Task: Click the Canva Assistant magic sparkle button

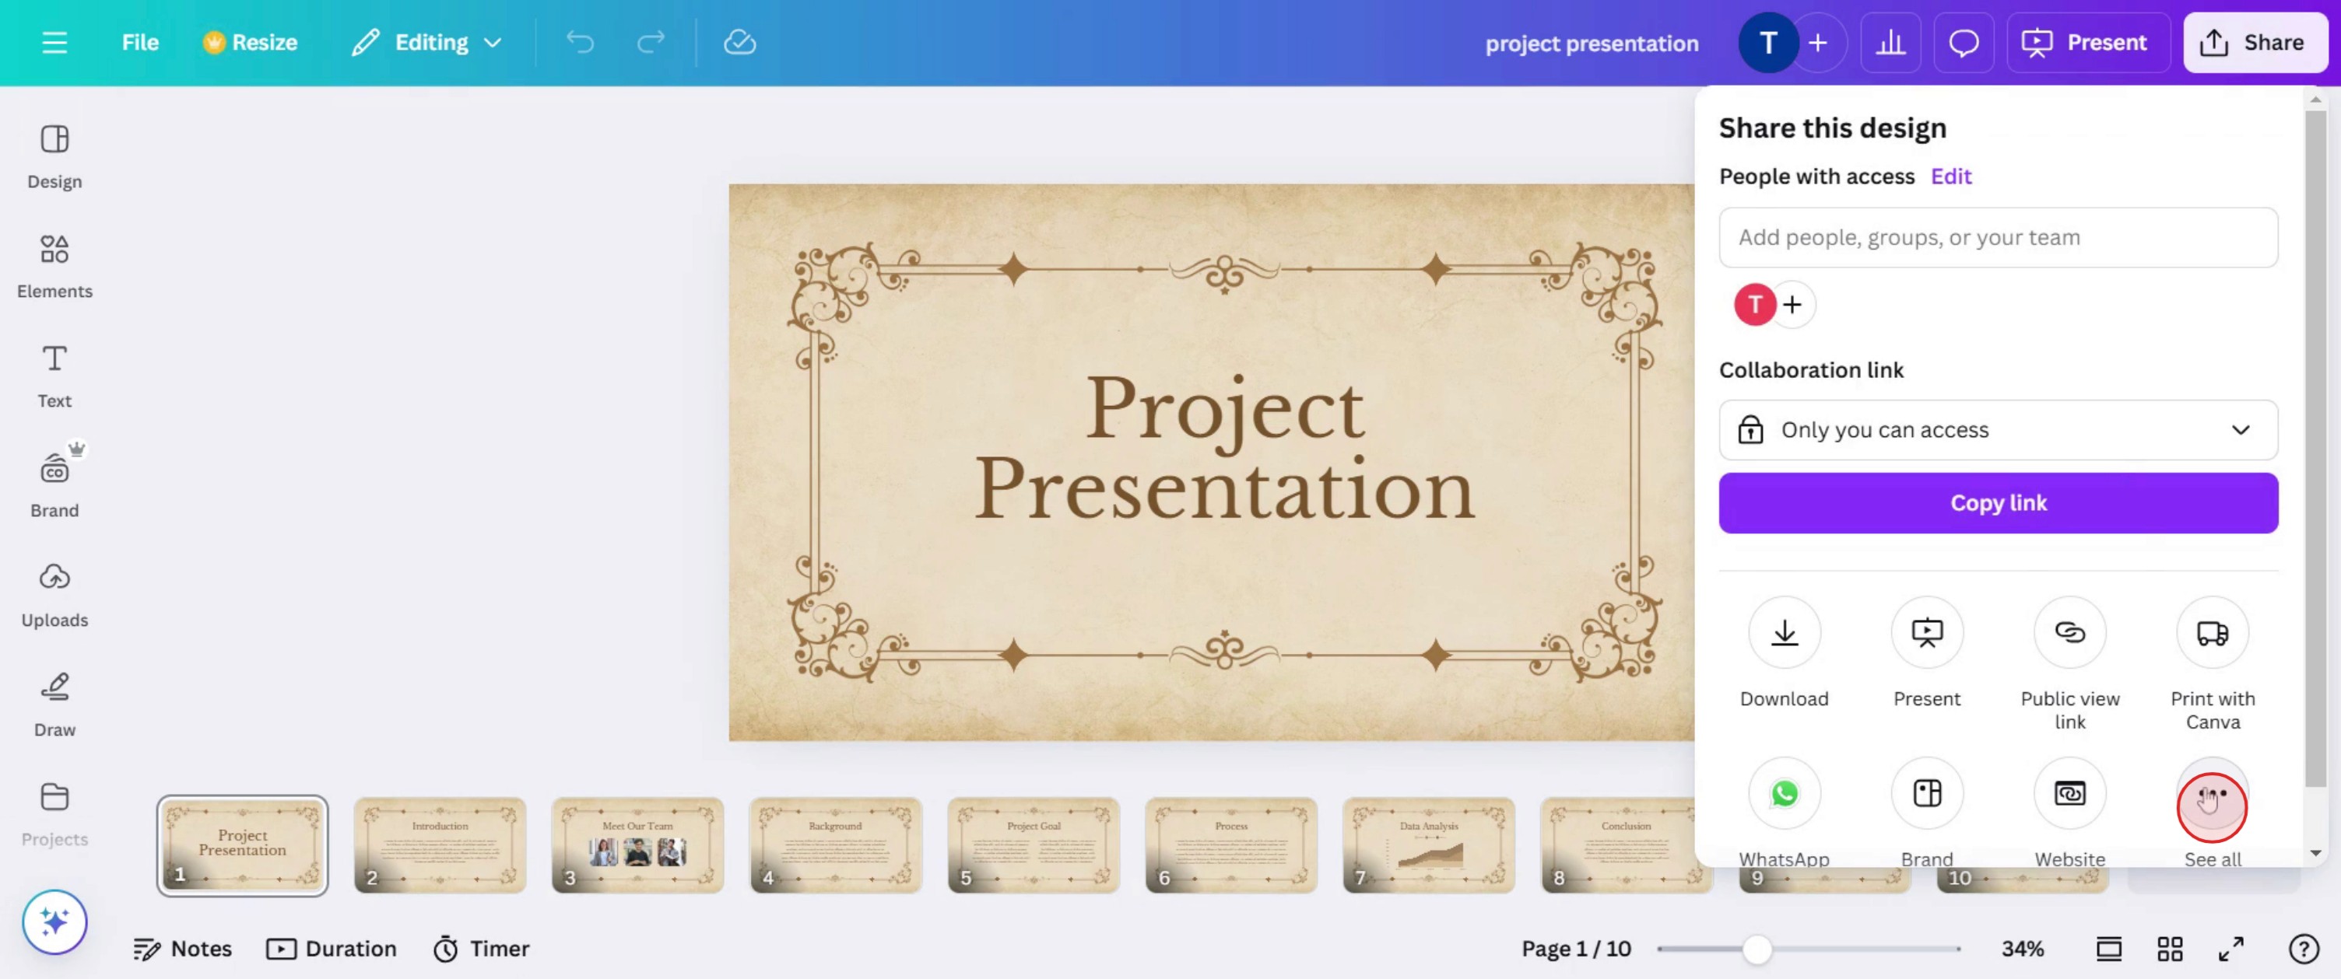Action: pyautogui.click(x=54, y=921)
